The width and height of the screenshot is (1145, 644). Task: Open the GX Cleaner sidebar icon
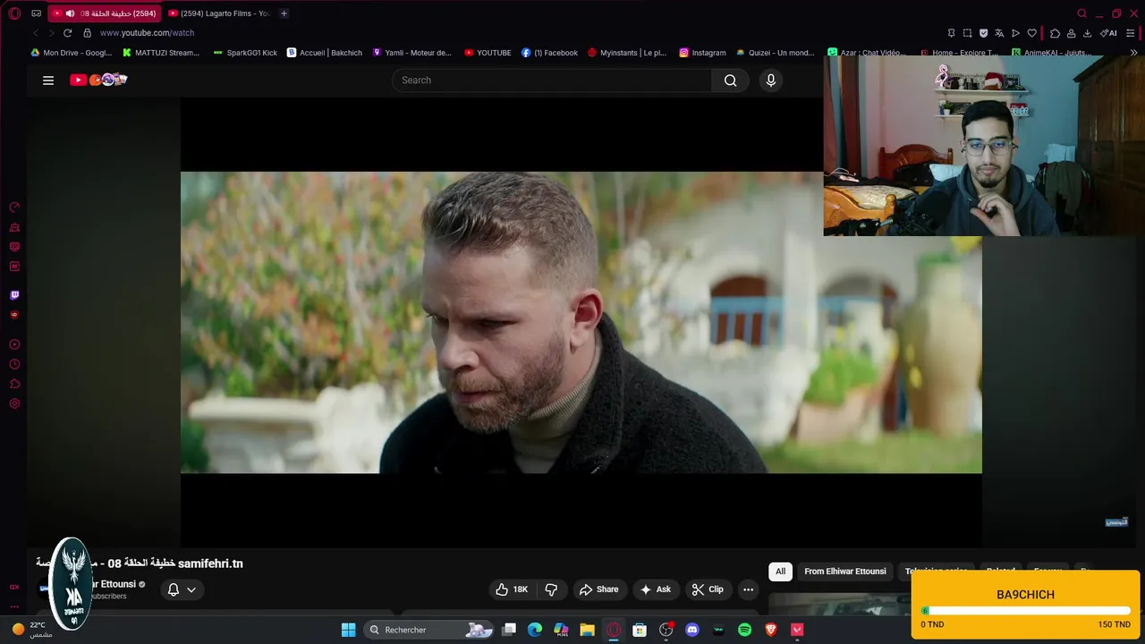[x=14, y=227]
